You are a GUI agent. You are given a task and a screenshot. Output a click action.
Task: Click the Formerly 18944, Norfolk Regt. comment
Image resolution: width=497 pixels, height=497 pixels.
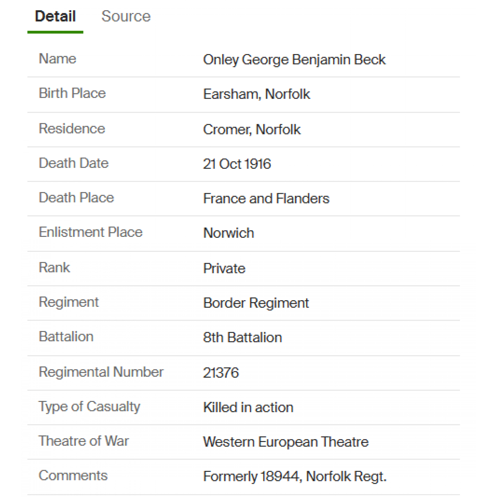click(295, 476)
